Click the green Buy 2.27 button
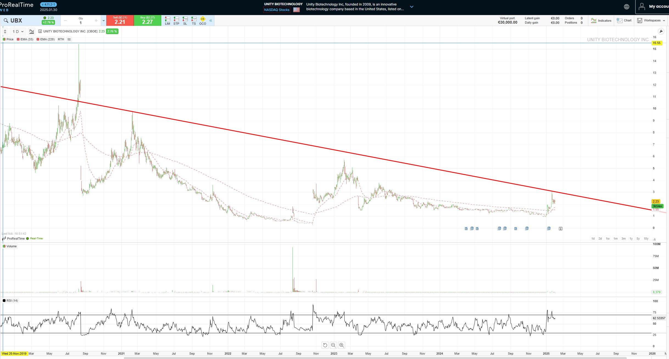The height and width of the screenshot is (359, 669). click(147, 21)
